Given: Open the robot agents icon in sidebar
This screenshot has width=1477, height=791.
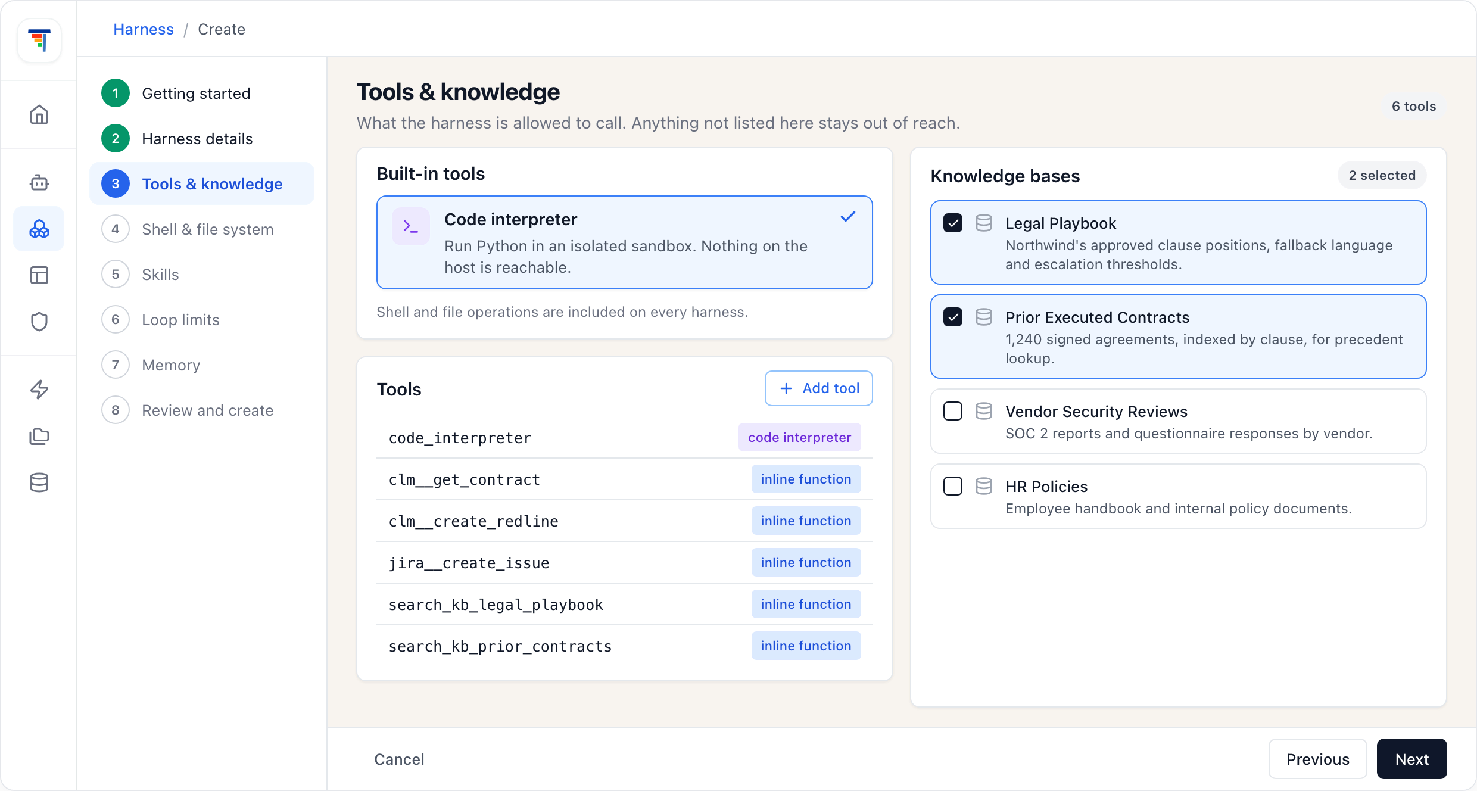Looking at the screenshot, I should (x=39, y=182).
